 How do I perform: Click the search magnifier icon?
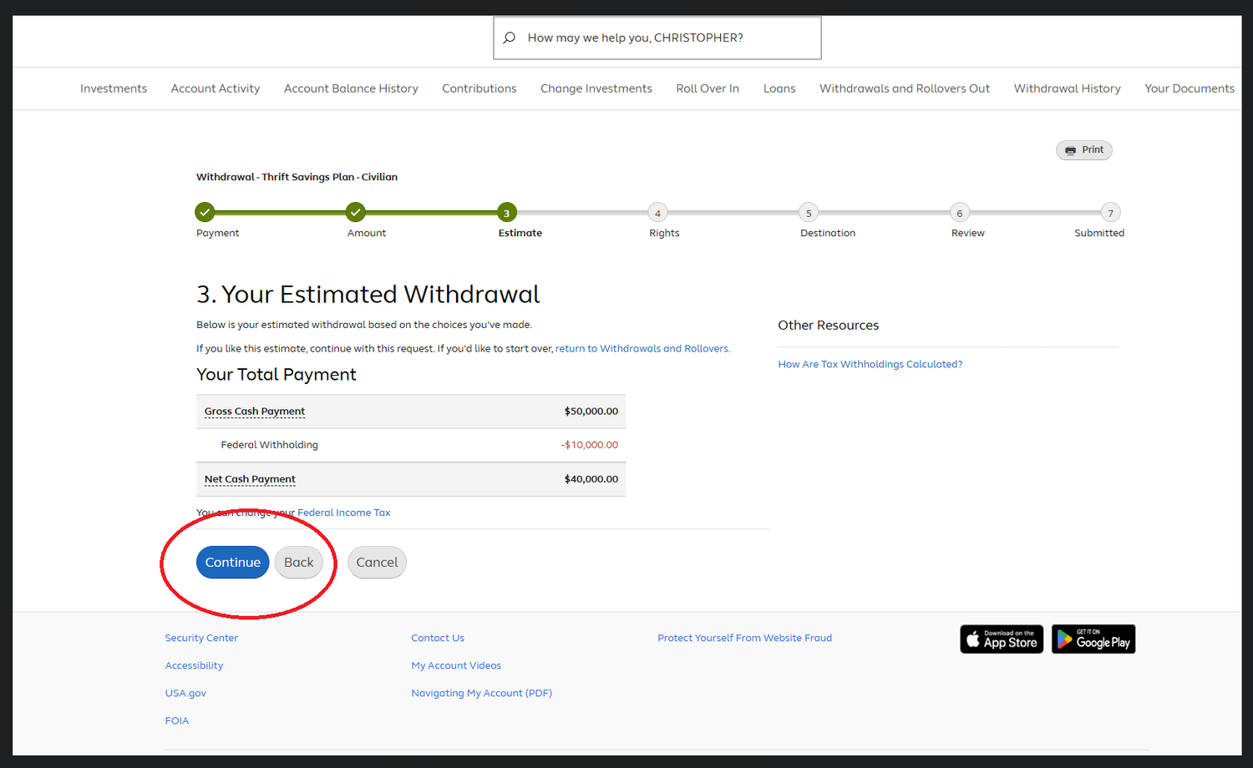pyautogui.click(x=510, y=38)
